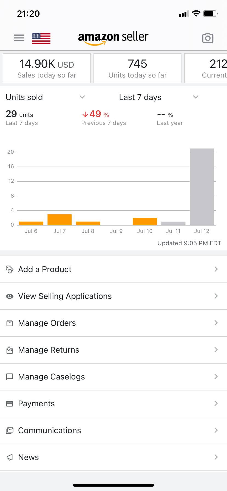Tap the Communications mail icon

[x=10, y=430]
